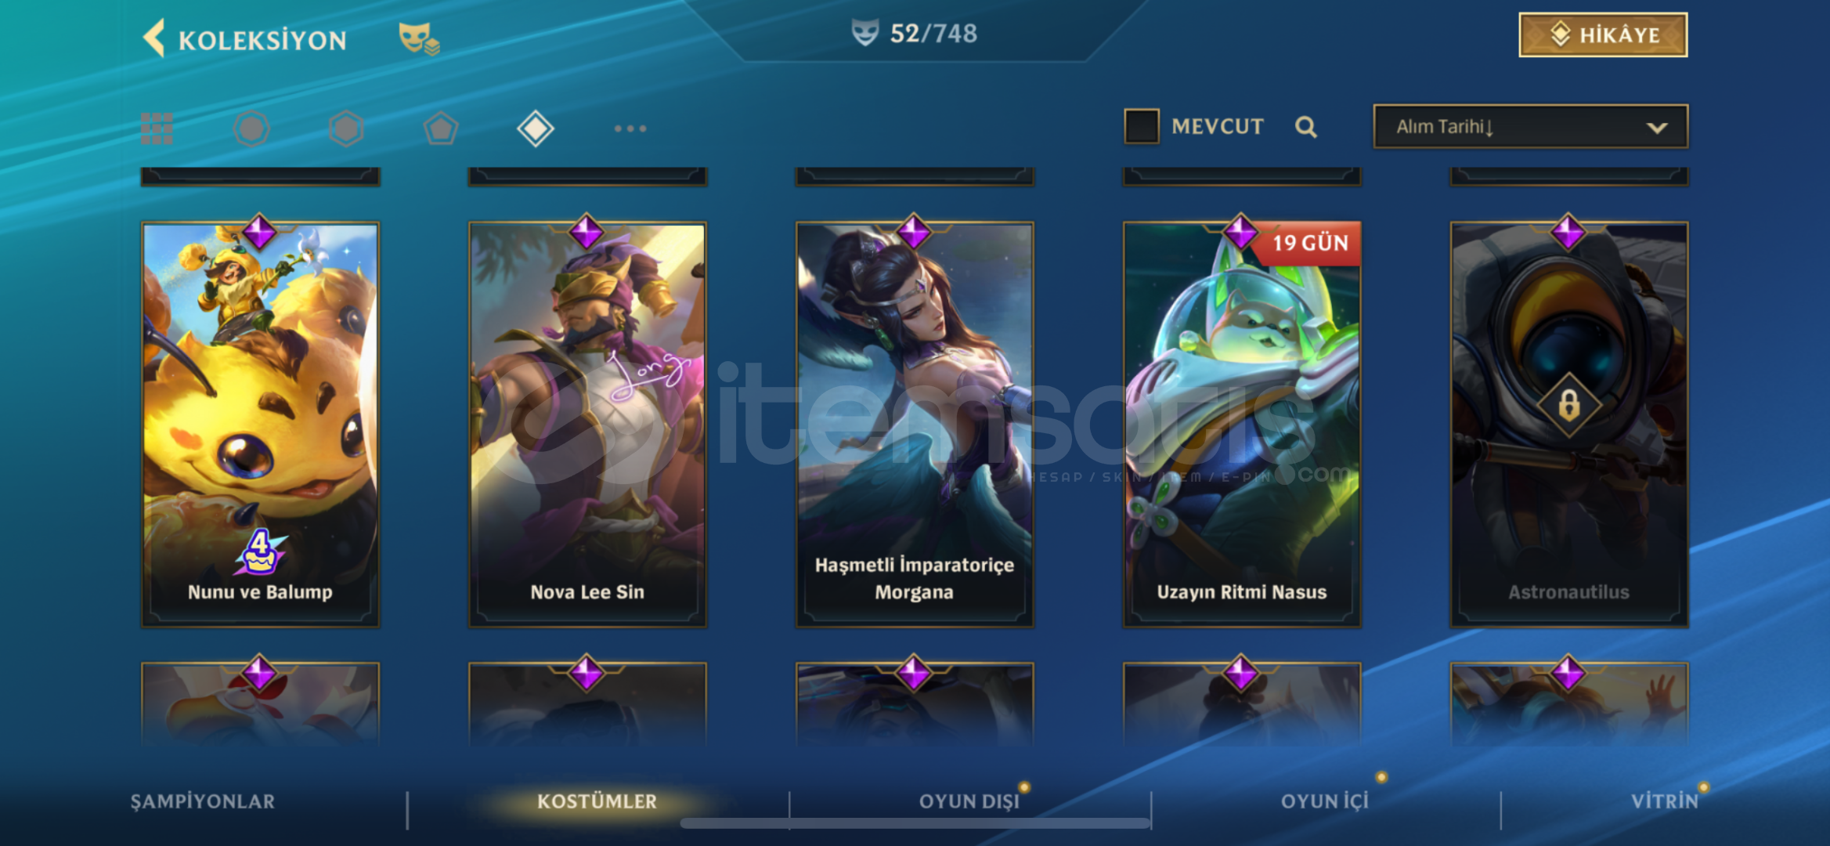1830x846 pixels.
Task: Select the all-skins grid filter icon
Action: click(157, 128)
